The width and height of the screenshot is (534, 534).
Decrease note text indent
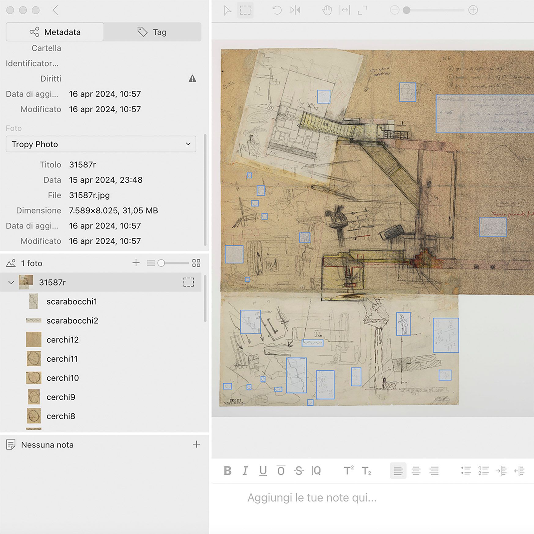[x=519, y=471]
